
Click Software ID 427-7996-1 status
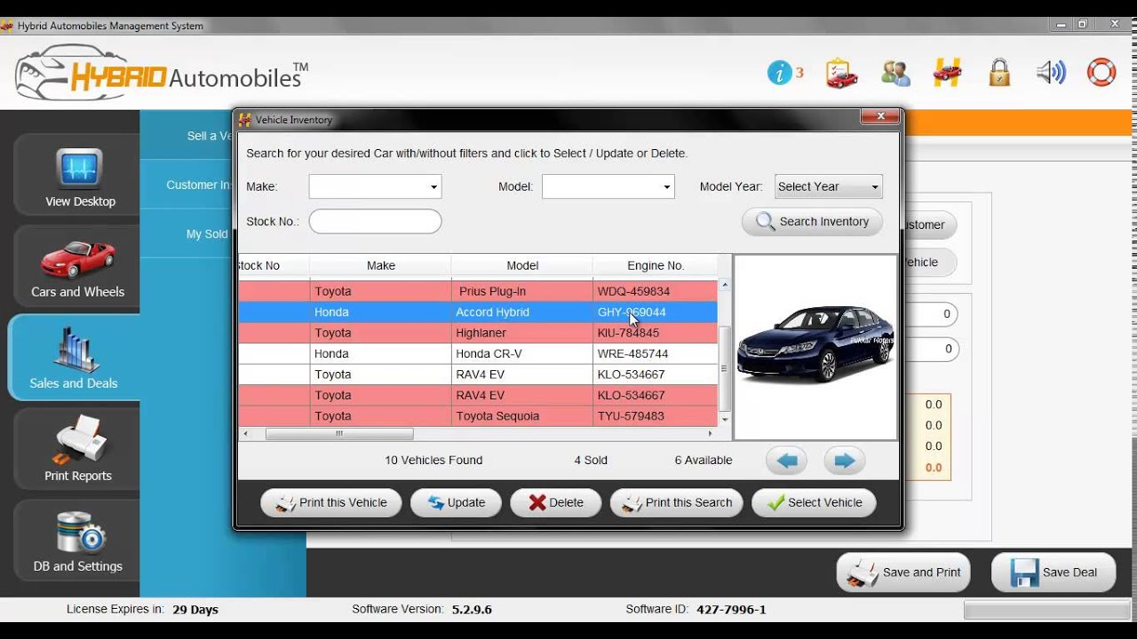click(x=696, y=610)
